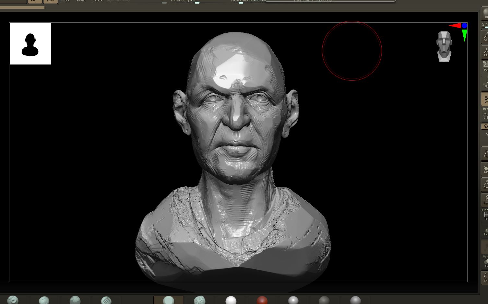Select the Rotate view button

[485, 200]
